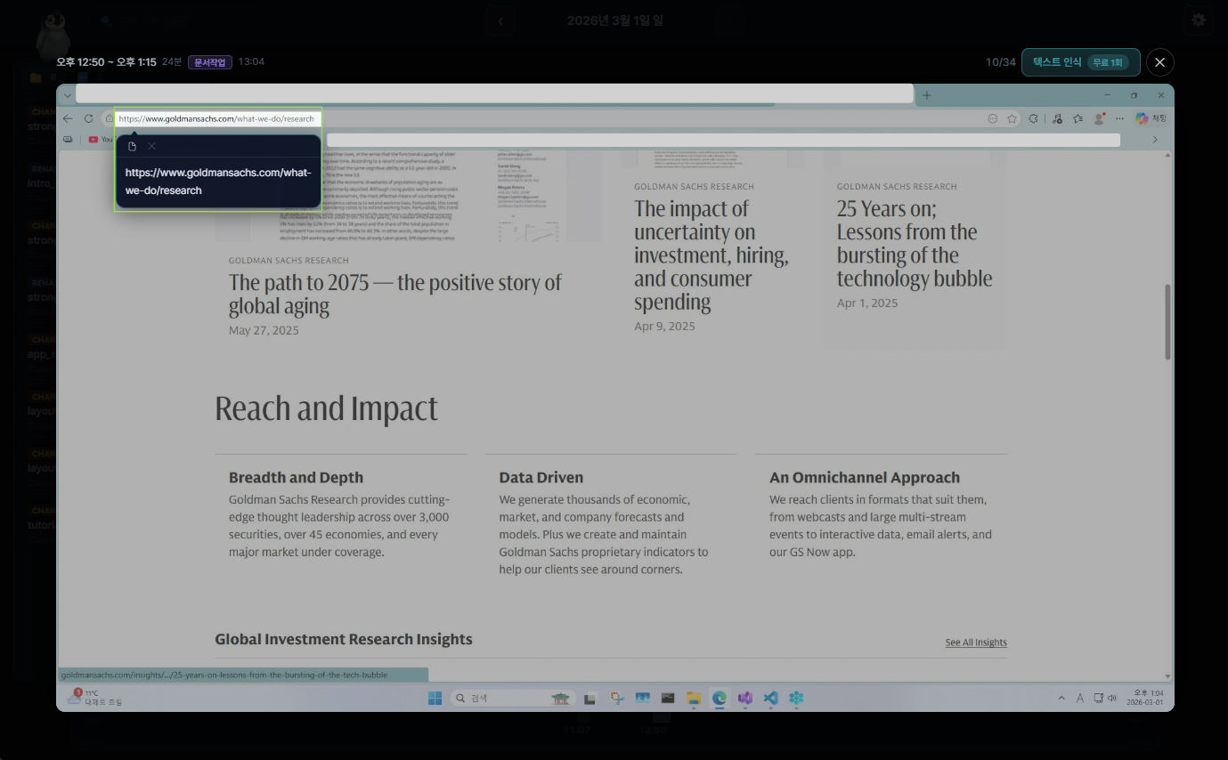Viewport: 1228px width, 760px height.
Task: Open article The path to 2075 global aging
Action: pyautogui.click(x=394, y=295)
